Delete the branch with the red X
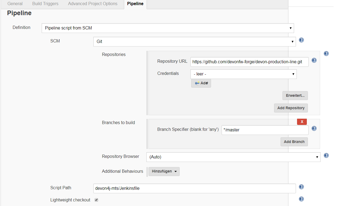The height and width of the screenshot is (206, 339). [302, 122]
